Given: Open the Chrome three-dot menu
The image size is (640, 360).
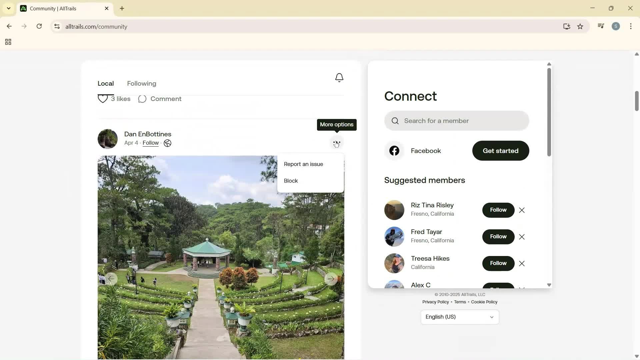Looking at the screenshot, I should point(631,26).
